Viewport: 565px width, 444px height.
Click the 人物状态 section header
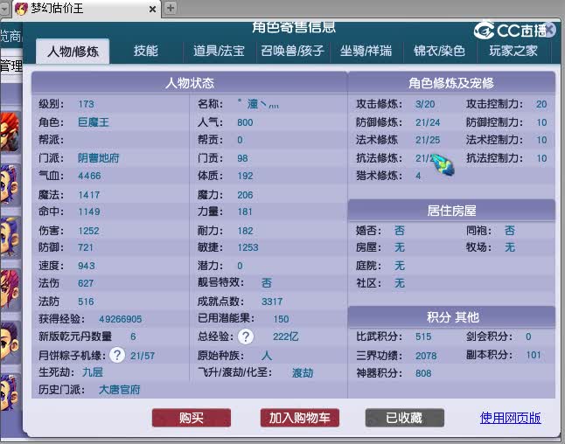[189, 83]
